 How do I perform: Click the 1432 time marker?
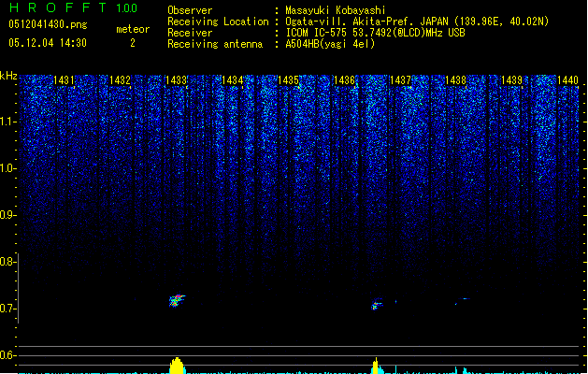[x=120, y=80]
